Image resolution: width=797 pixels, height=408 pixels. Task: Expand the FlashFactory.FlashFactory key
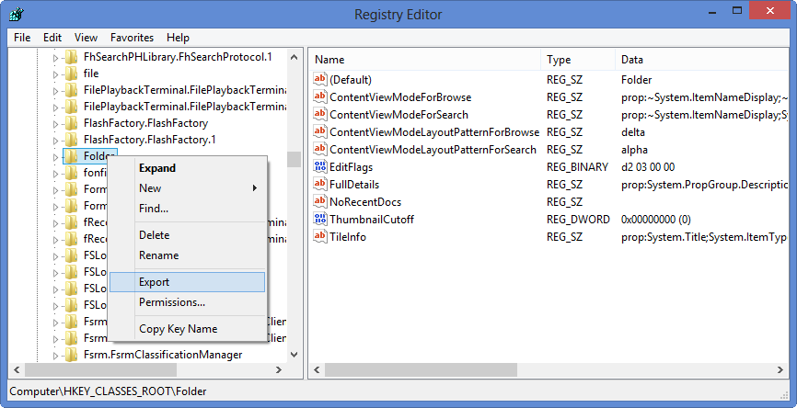coord(56,124)
